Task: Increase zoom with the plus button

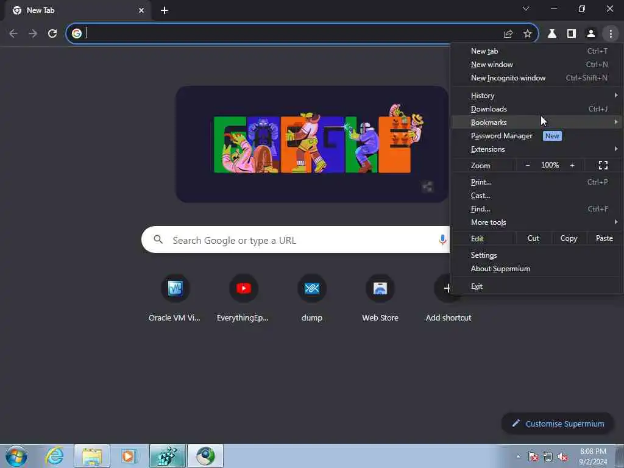Action: click(572, 165)
